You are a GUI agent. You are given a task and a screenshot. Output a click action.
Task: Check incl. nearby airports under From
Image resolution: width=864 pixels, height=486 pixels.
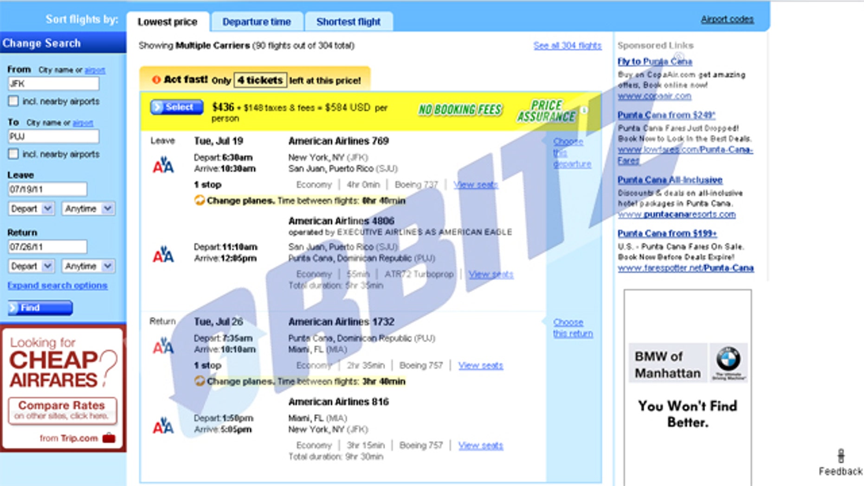[x=13, y=101]
